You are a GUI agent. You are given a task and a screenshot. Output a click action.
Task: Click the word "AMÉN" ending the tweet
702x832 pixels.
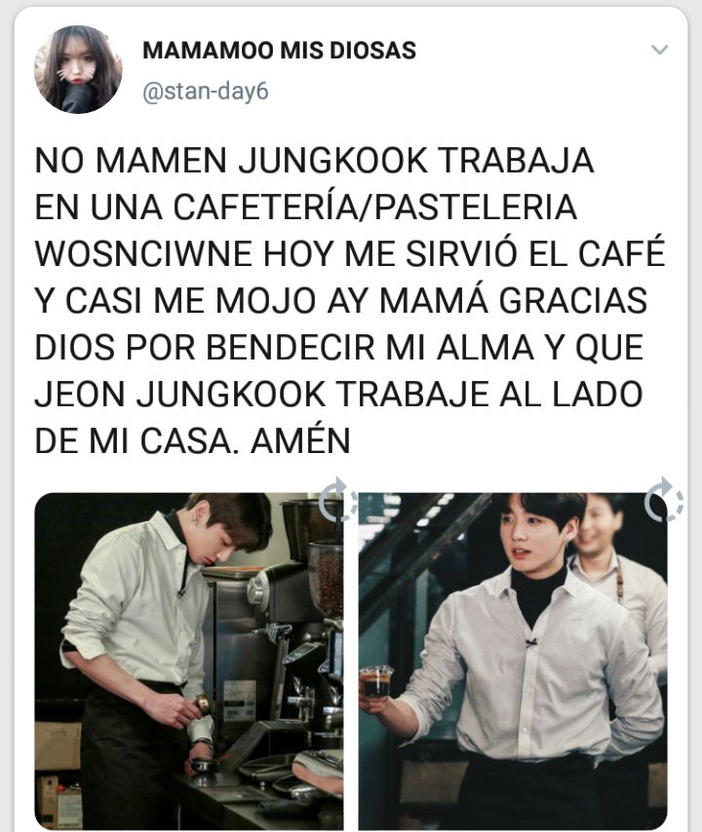(300, 440)
